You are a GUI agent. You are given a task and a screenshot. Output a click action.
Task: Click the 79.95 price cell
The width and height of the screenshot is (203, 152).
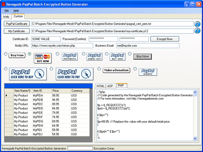[x=61, y=113]
